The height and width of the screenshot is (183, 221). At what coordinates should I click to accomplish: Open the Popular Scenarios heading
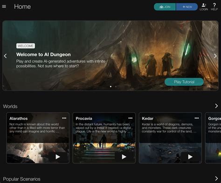tap(21, 179)
